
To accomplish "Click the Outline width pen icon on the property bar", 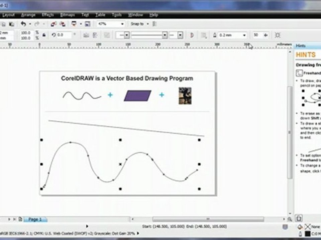I will pyautogui.click(x=215, y=35).
